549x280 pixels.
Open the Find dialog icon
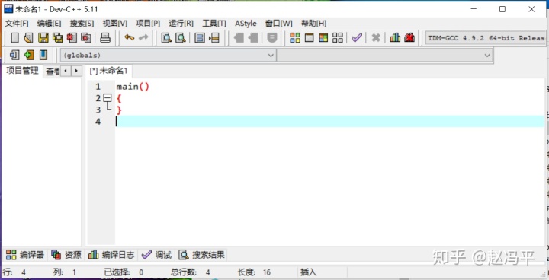[x=166, y=38]
